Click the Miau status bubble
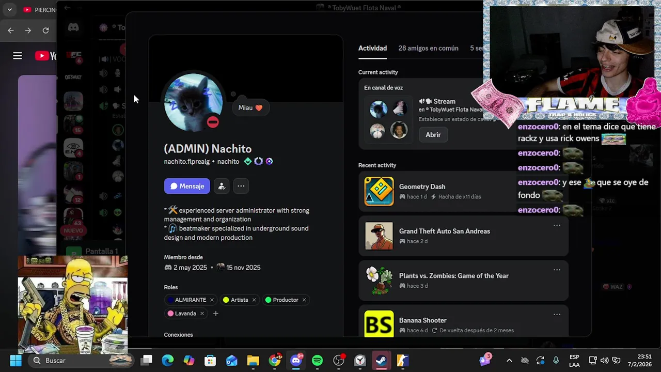The width and height of the screenshot is (661, 372). pyautogui.click(x=250, y=107)
